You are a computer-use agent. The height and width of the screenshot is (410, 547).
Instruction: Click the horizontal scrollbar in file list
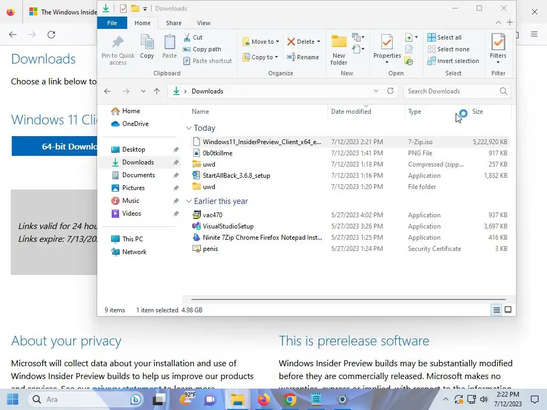point(348,299)
